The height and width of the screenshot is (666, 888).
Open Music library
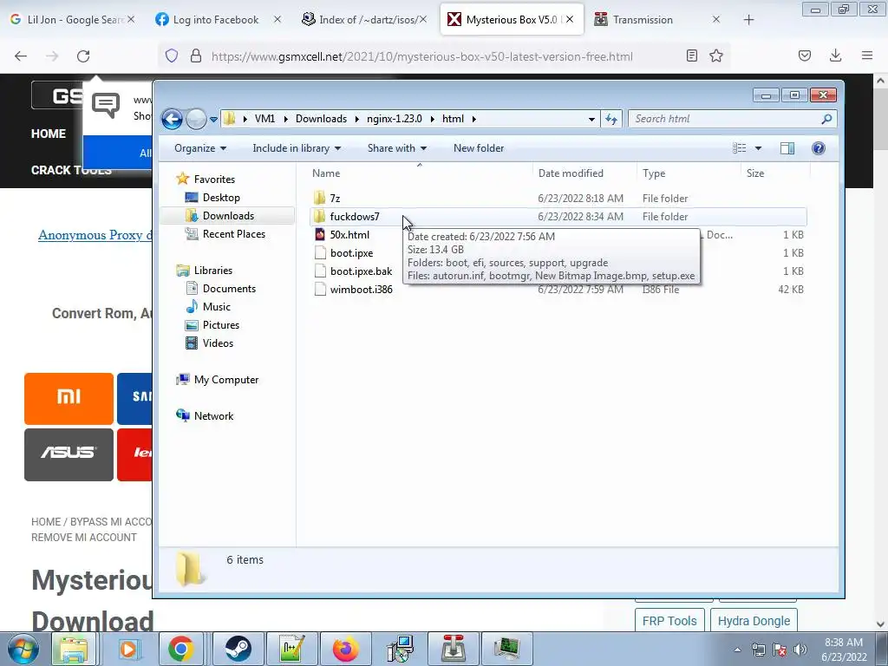tap(216, 306)
